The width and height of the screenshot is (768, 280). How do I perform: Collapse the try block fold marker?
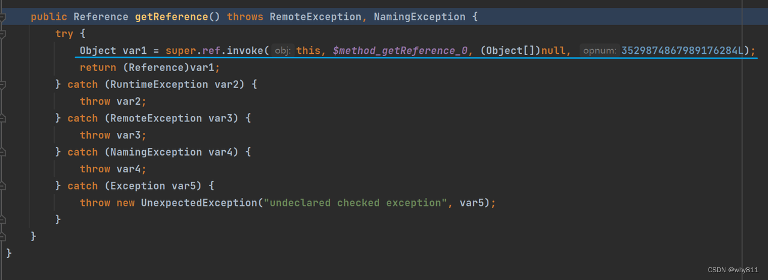pos(2,34)
